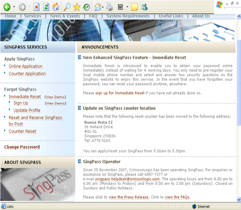Click the arrow icon beside SingPass Operator

click(x=79, y=161)
